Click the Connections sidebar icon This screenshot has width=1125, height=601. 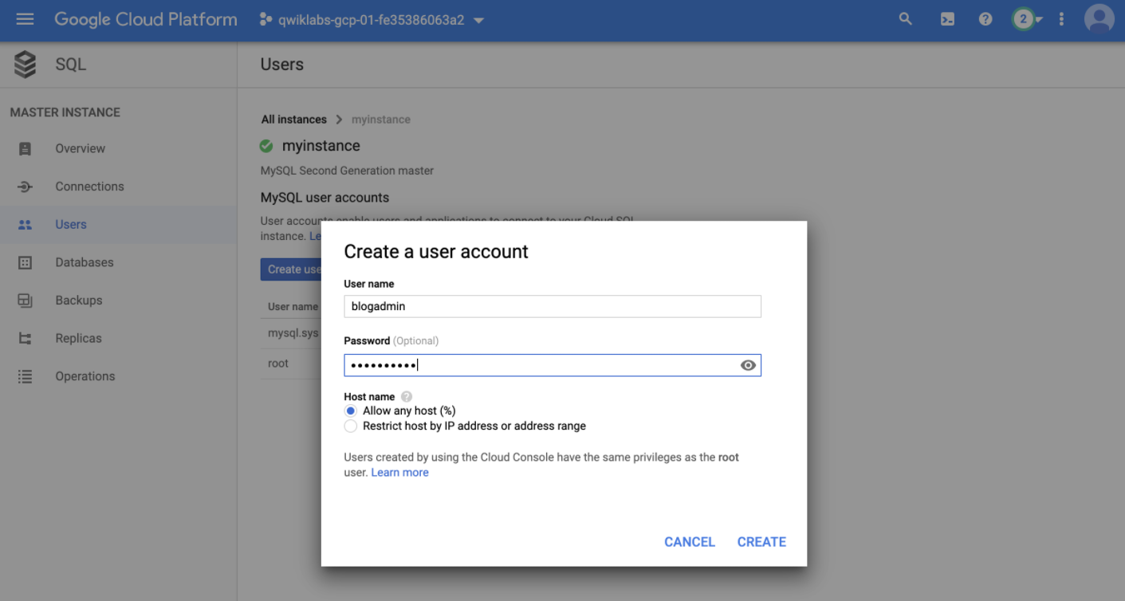pyautogui.click(x=25, y=187)
